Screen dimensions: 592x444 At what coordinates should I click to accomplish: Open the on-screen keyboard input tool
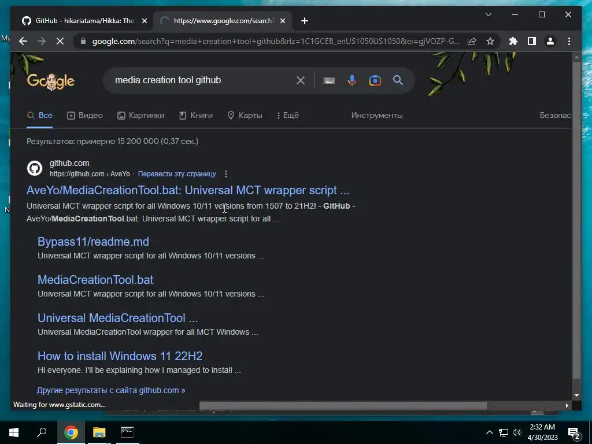[329, 80]
